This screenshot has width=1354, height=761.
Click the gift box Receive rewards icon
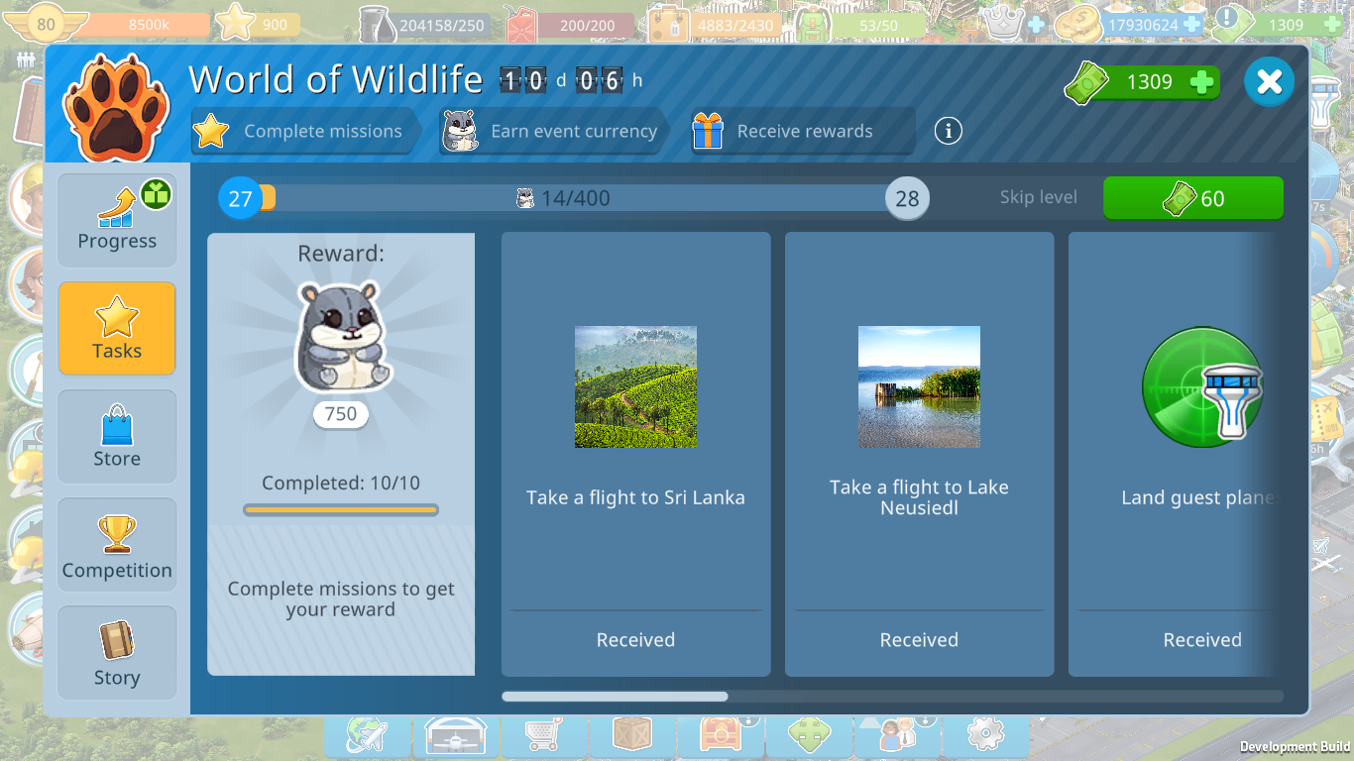click(708, 131)
